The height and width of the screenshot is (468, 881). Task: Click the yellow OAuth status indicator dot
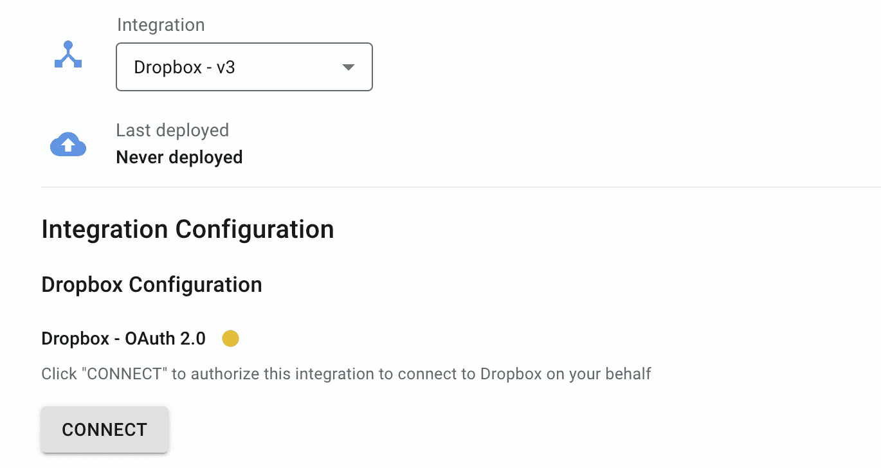pyautogui.click(x=230, y=338)
